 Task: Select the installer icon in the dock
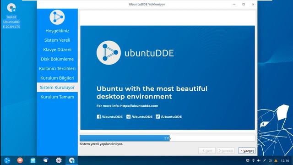[x=71, y=160]
